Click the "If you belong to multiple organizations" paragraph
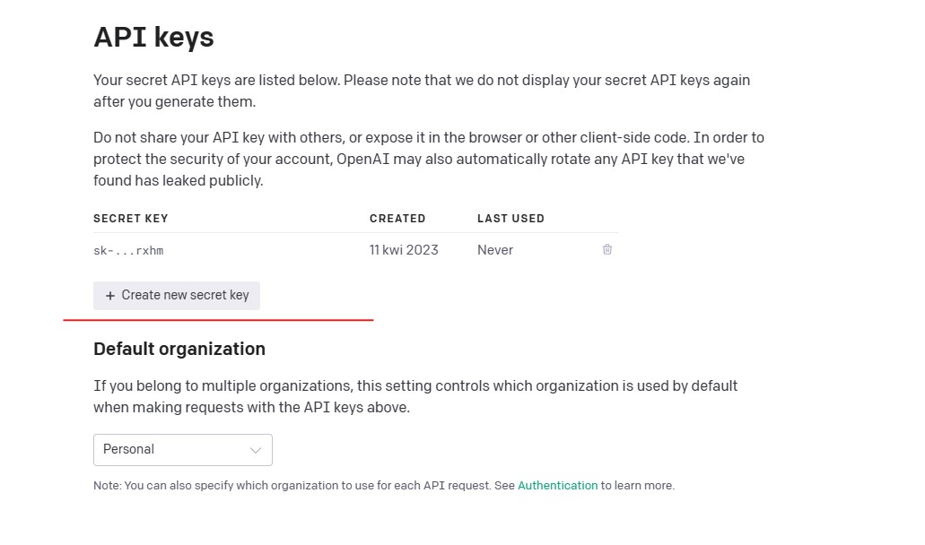Image resolution: width=925 pixels, height=545 pixels. click(415, 396)
